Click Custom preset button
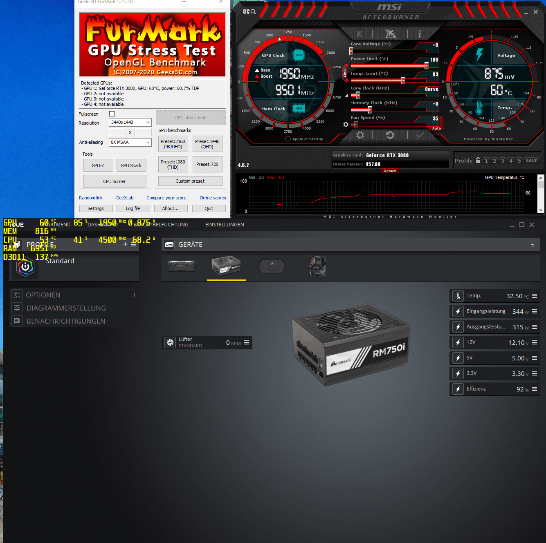Viewport: 546px width, 543px height. 190,181
